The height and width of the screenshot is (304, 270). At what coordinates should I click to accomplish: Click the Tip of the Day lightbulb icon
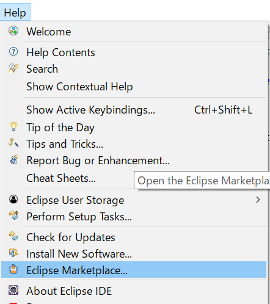pyautogui.click(x=13, y=127)
